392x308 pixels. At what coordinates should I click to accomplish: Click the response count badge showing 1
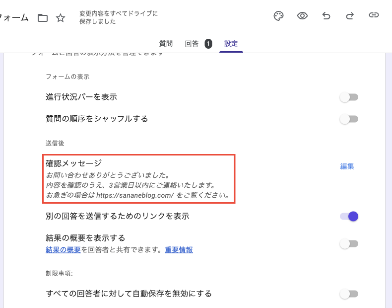(x=208, y=44)
